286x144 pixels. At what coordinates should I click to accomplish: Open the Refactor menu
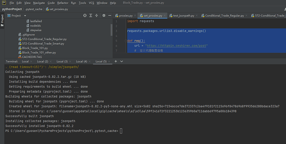pos(63,3)
